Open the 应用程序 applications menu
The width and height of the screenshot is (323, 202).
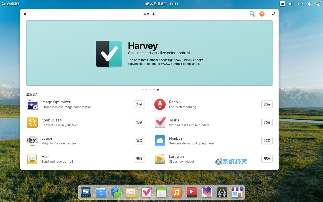11,4
